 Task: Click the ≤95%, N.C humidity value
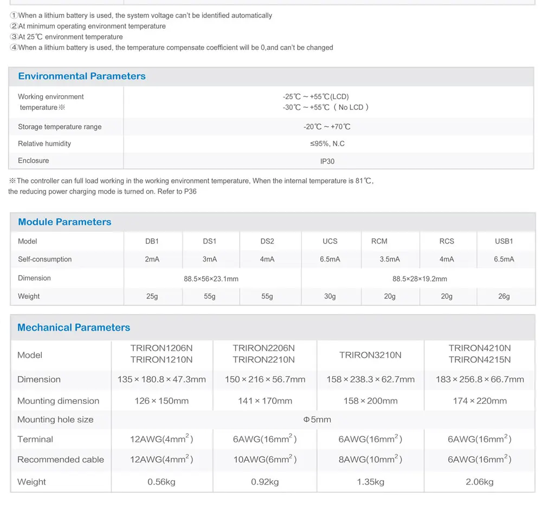click(327, 143)
